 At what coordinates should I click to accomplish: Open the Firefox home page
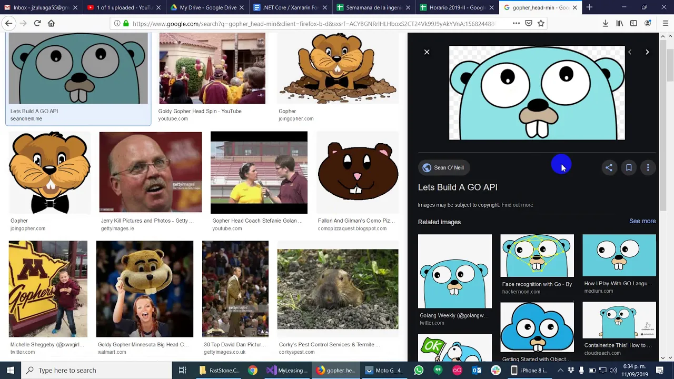(51, 23)
